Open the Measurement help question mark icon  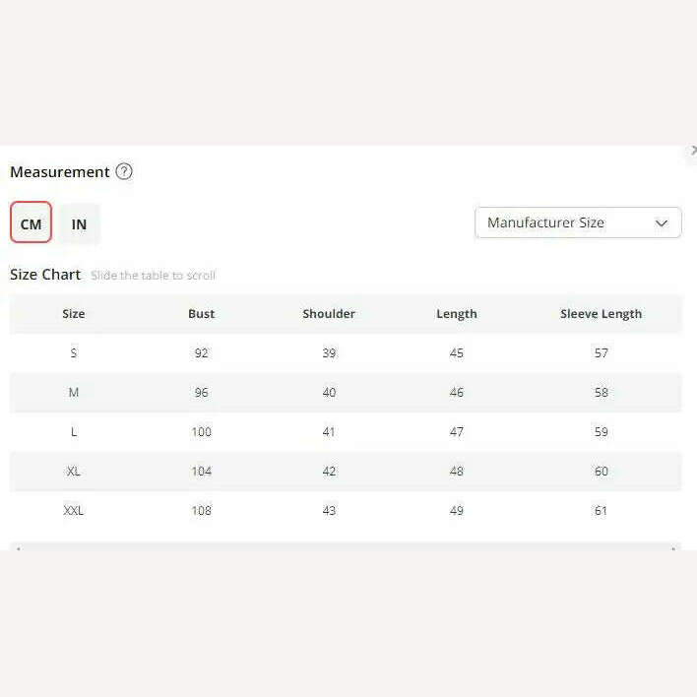124,171
